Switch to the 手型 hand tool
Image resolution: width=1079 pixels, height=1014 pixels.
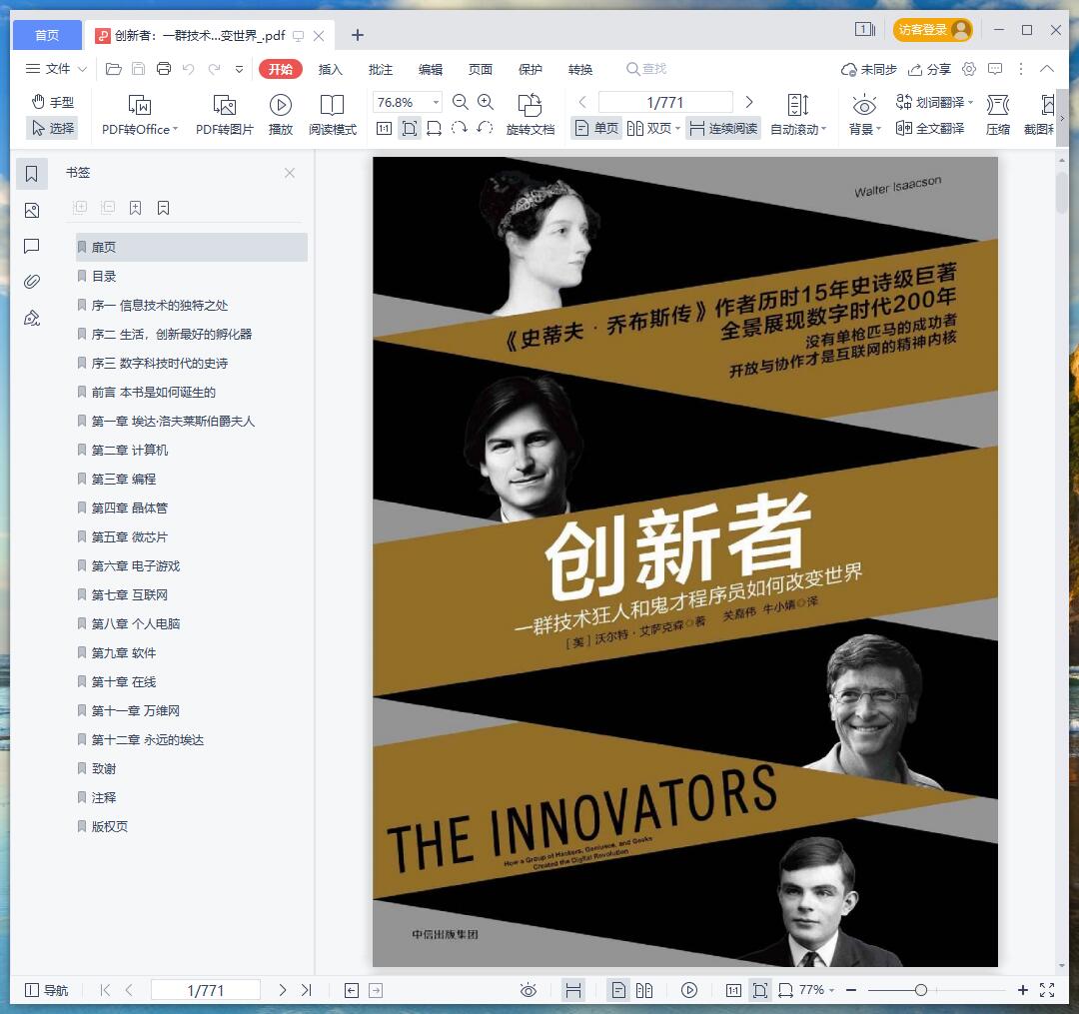point(53,103)
